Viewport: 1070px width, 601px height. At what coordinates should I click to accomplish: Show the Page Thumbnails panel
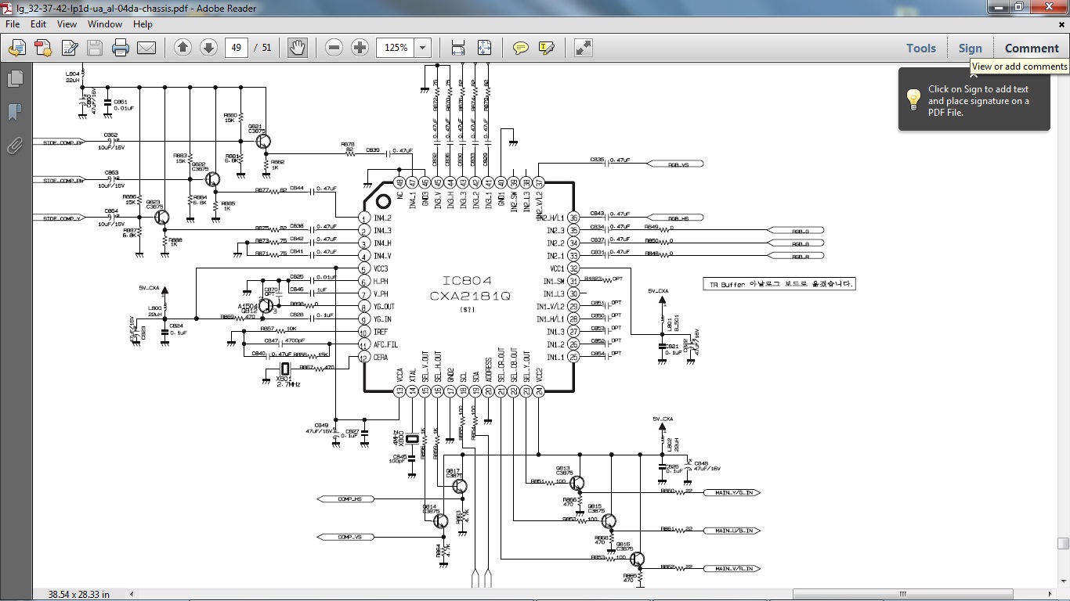pyautogui.click(x=14, y=78)
